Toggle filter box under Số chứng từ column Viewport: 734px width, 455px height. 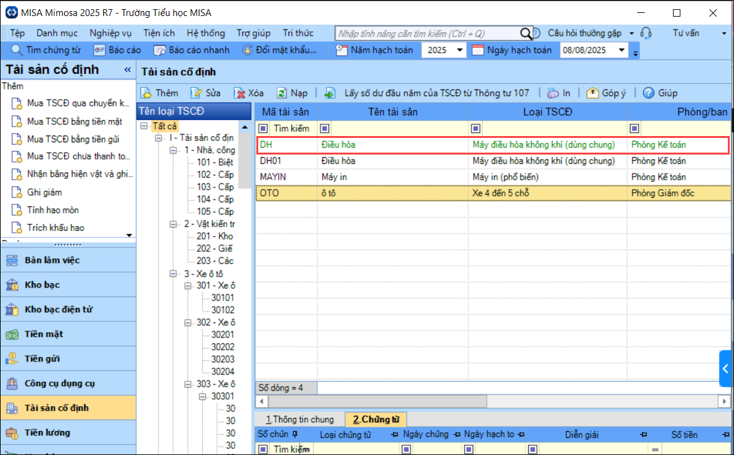coord(263,449)
